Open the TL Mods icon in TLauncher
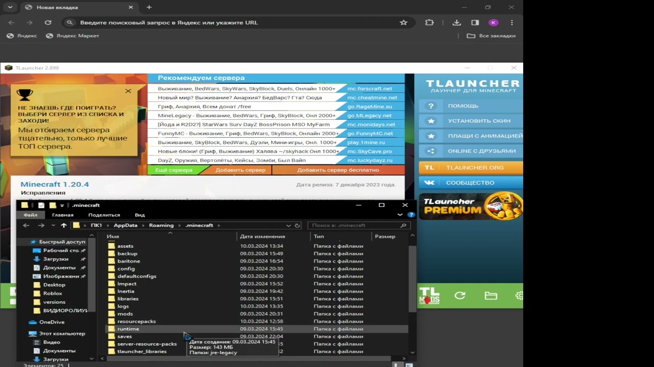 [429, 296]
